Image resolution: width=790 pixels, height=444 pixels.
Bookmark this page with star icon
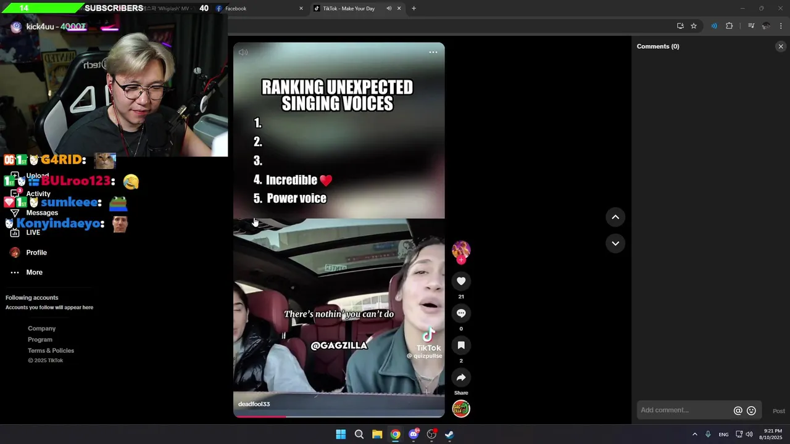click(694, 26)
